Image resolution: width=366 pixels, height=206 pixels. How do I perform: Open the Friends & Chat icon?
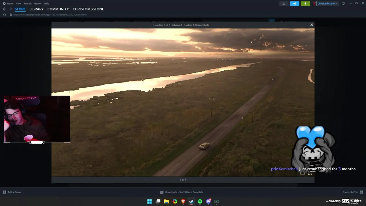(361, 192)
